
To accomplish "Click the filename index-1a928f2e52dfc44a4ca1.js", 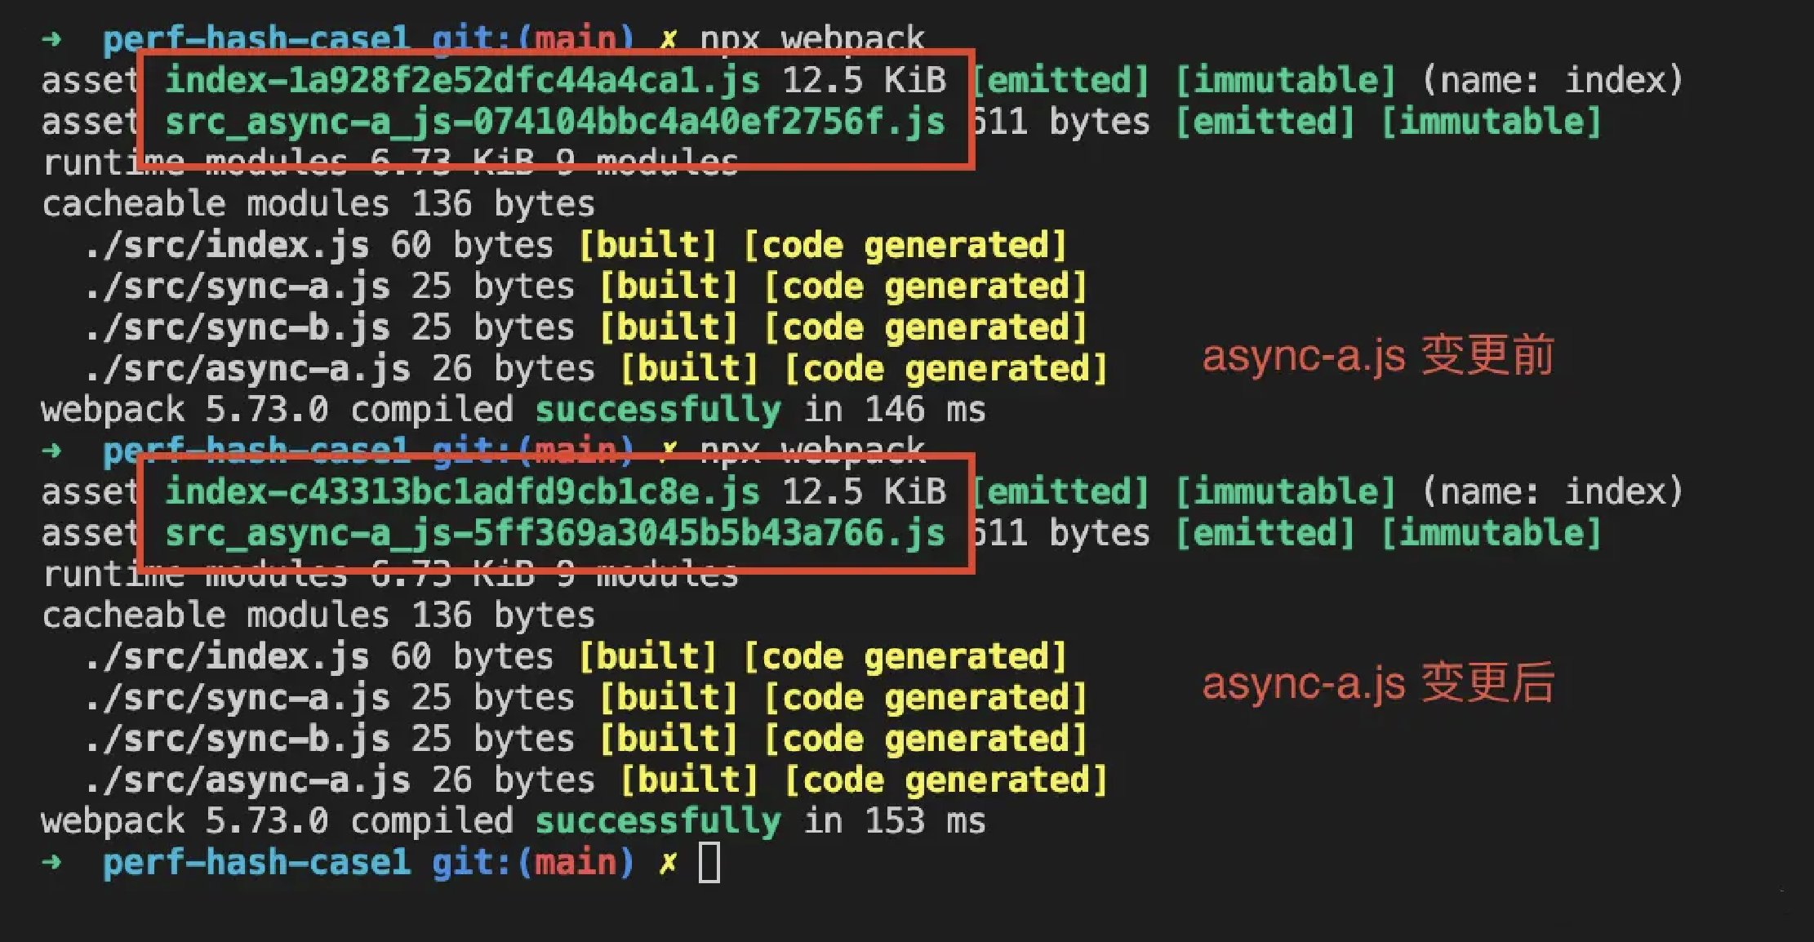I will [462, 80].
